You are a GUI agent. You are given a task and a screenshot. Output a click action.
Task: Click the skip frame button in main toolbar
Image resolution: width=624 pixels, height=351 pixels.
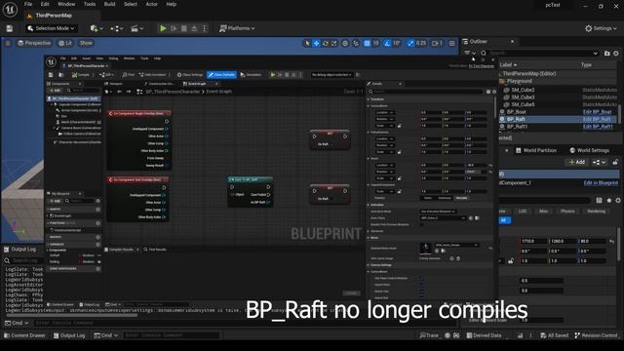[174, 28]
